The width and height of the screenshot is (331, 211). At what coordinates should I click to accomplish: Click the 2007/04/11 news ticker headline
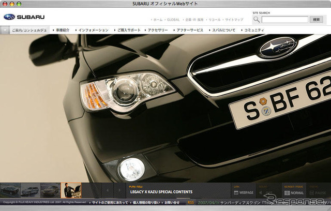pyautogui.click(x=264, y=203)
